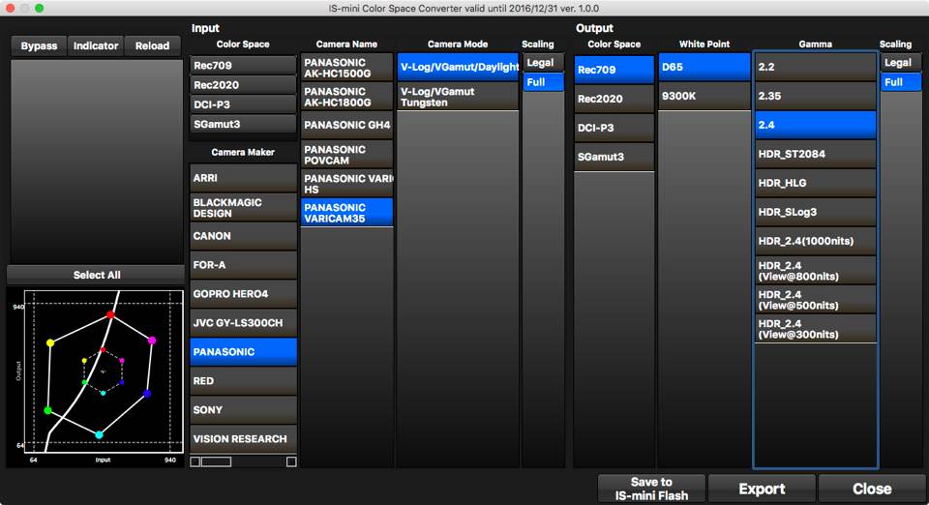Choose BLACKMAGIC DESIGN as the camera maker
This screenshot has width=929, height=505.
(243, 207)
